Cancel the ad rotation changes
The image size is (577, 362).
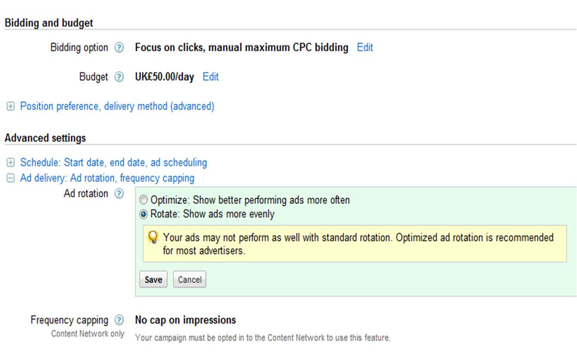(190, 279)
